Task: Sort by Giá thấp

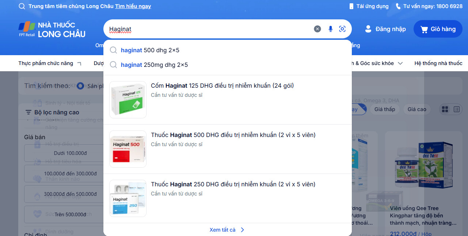Action: pos(385,109)
